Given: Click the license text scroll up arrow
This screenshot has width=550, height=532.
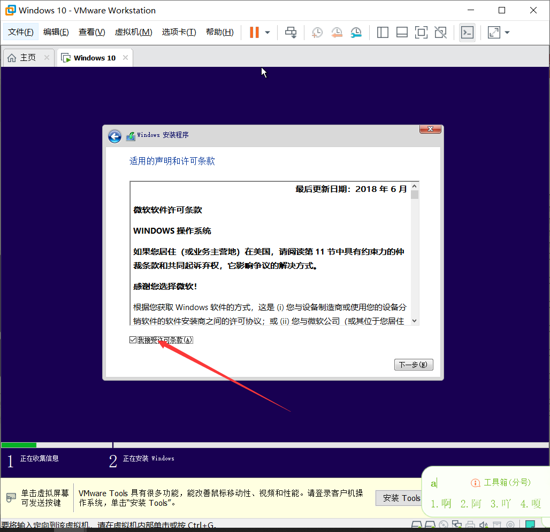Looking at the screenshot, I should 414,186.
